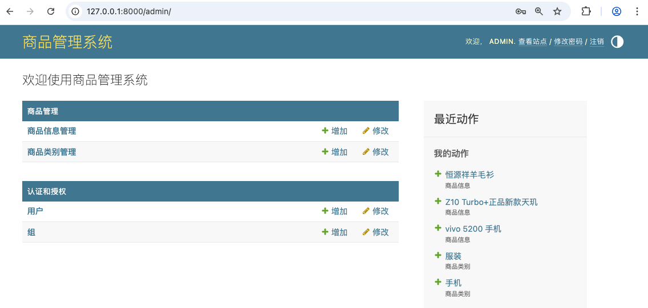Image resolution: width=648 pixels, height=308 pixels.
Task: Click the 我的动作 heading
Action: [x=451, y=154]
